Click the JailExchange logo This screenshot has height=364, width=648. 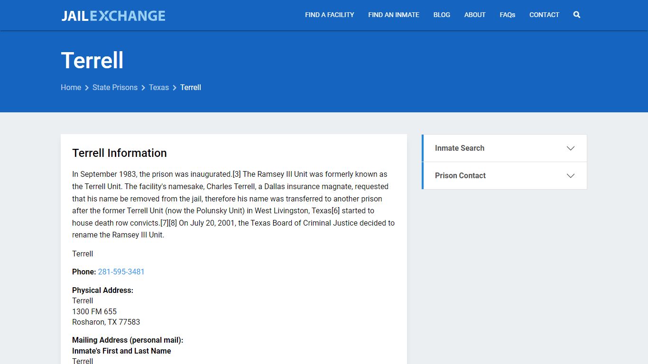[x=113, y=16]
